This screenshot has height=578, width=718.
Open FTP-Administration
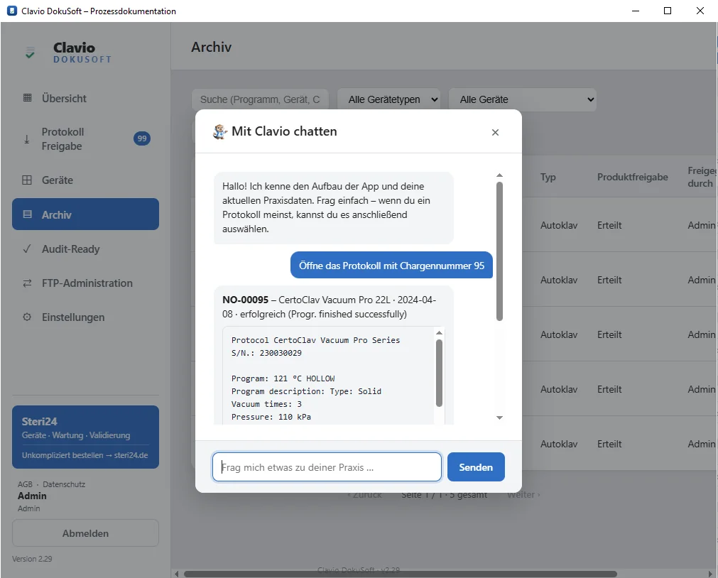pos(85,283)
